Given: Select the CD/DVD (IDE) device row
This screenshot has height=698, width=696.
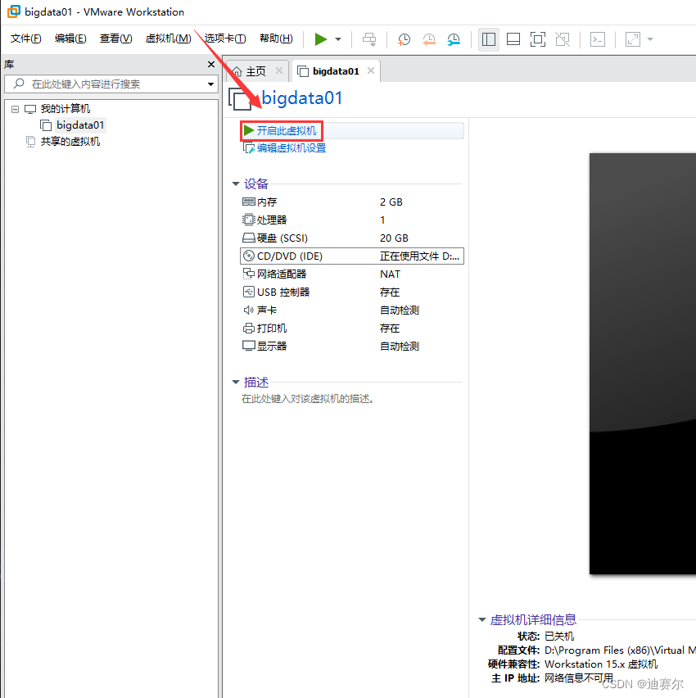Looking at the screenshot, I should coord(351,256).
